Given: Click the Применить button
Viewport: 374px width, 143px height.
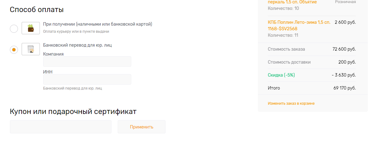Looking at the screenshot, I should coord(141,127).
